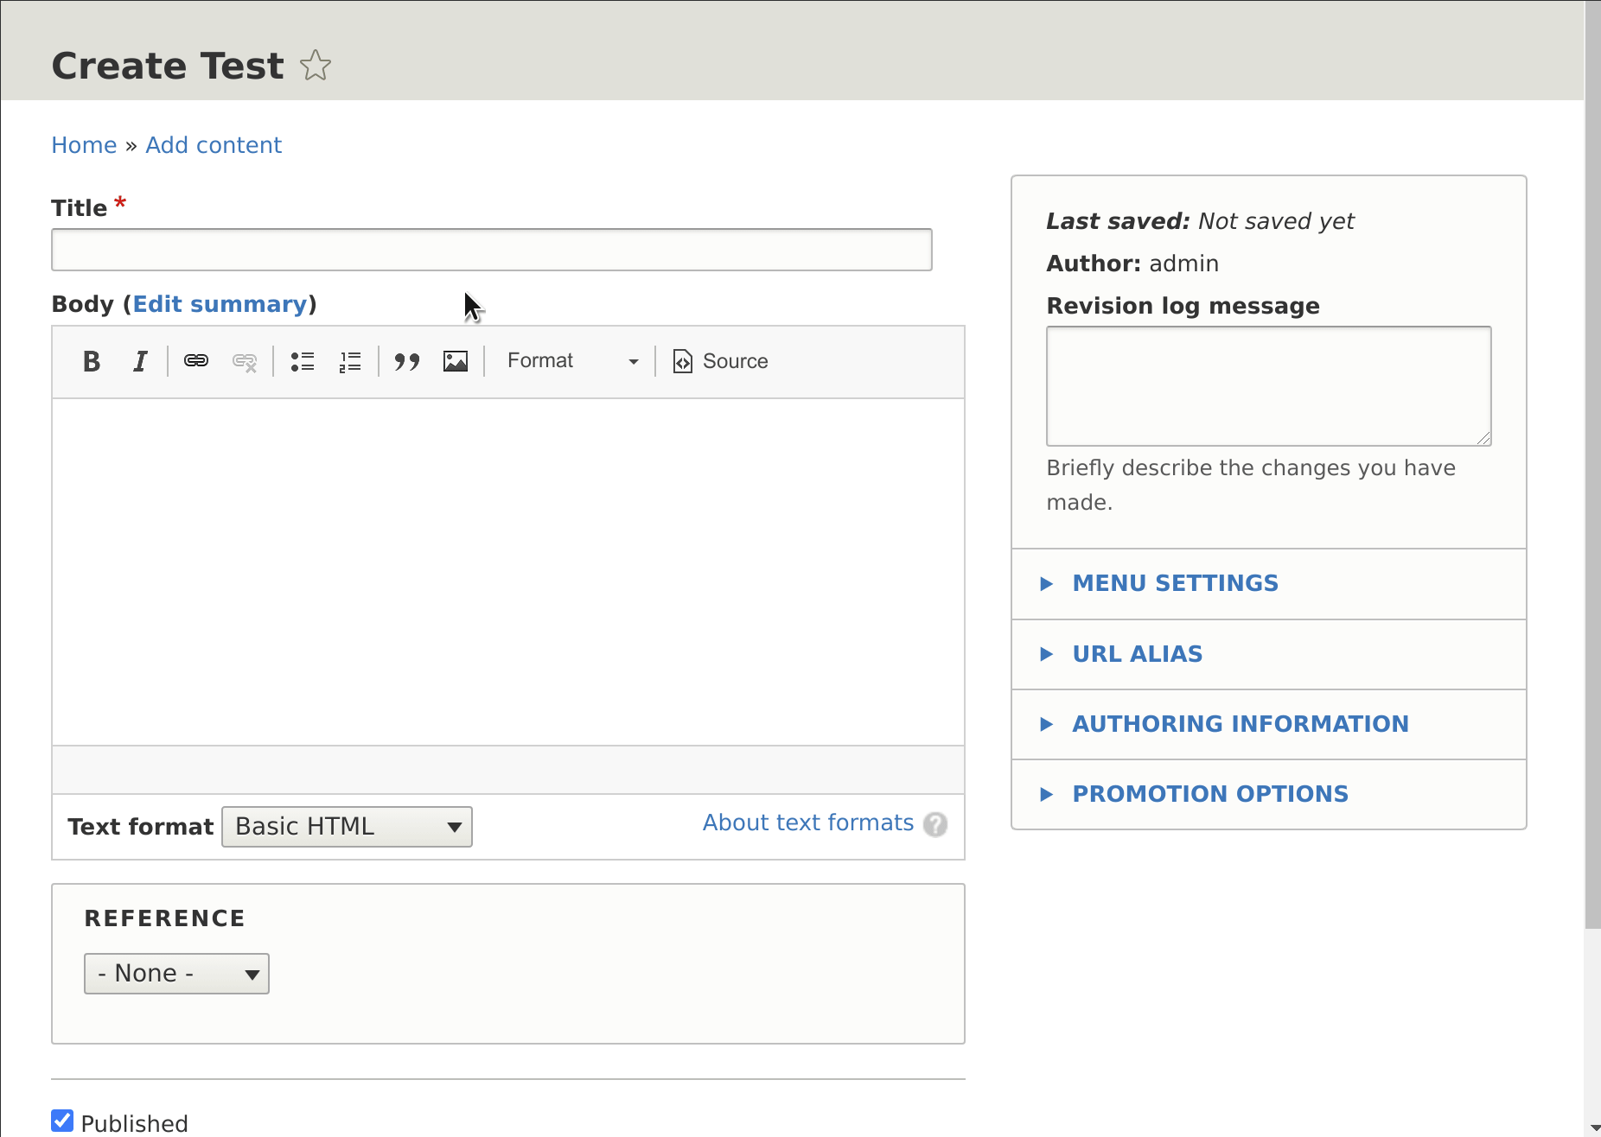Insert a numbered list in the Body
The image size is (1601, 1137).
coord(350,361)
